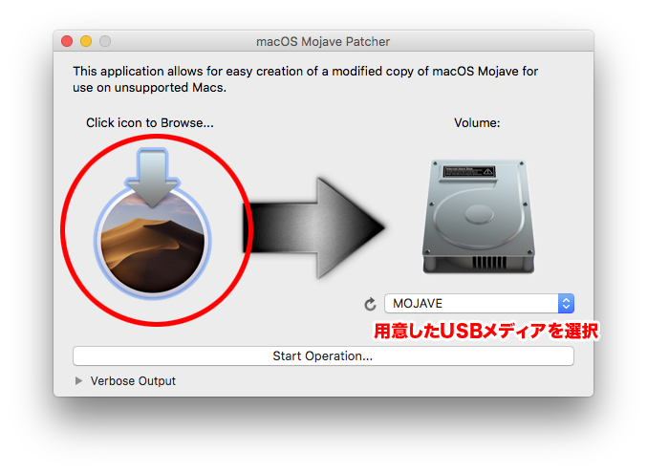Click the 'Click icon to Browse...' label

[150, 123]
